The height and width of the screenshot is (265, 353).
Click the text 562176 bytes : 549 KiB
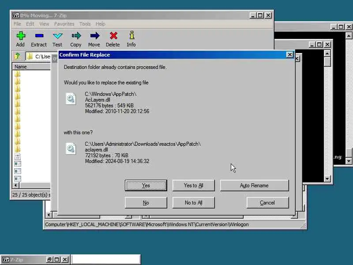(109, 106)
